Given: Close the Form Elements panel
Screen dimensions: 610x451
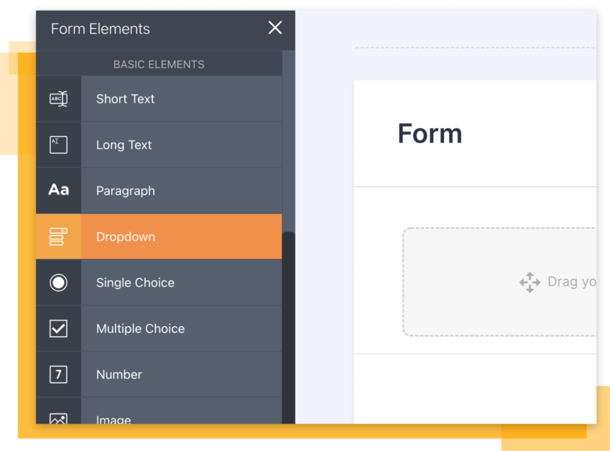Looking at the screenshot, I should (x=275, y=27).
